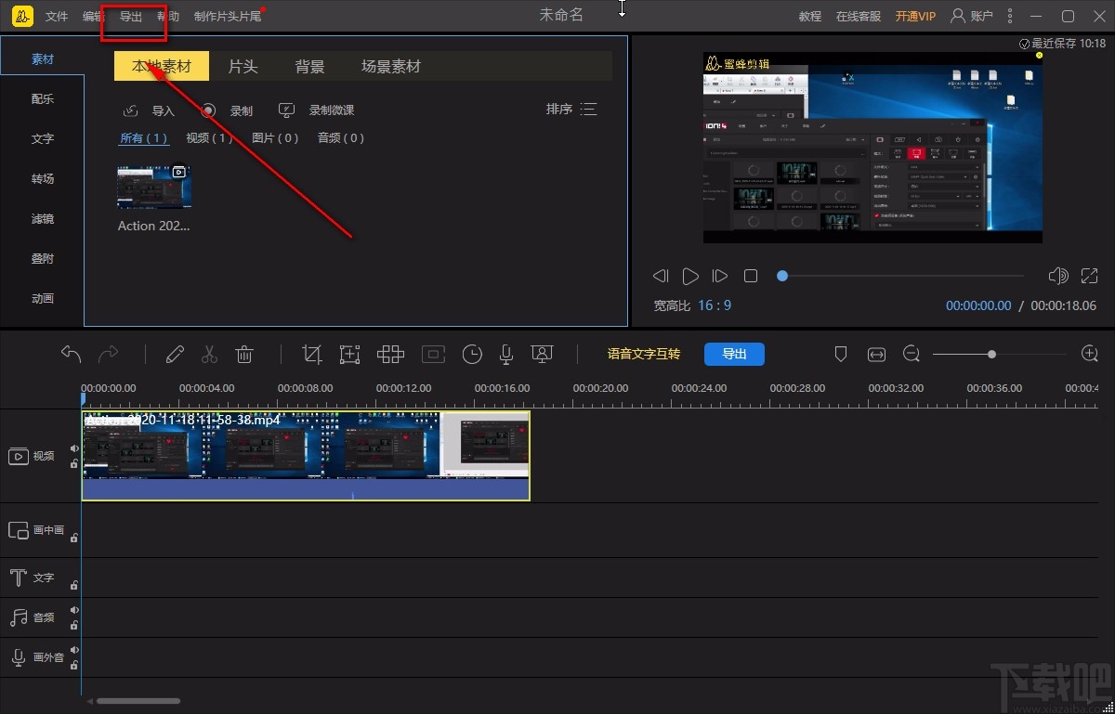
Task: Filter media by 视频 ( 1 )
Action: [209, 138]
